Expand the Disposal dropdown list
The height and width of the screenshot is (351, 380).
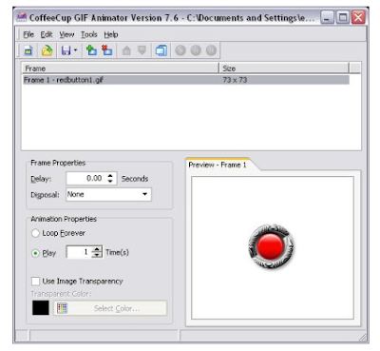click(x=144, y=194)
